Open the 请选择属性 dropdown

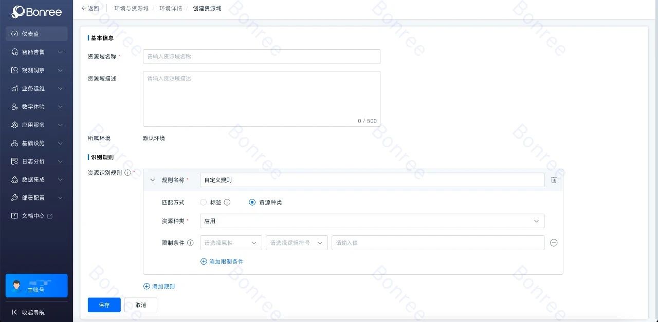click(231, 243)
